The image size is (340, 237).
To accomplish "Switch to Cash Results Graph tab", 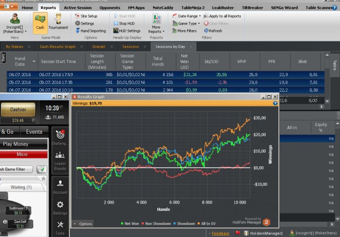I will click(58, 47).
